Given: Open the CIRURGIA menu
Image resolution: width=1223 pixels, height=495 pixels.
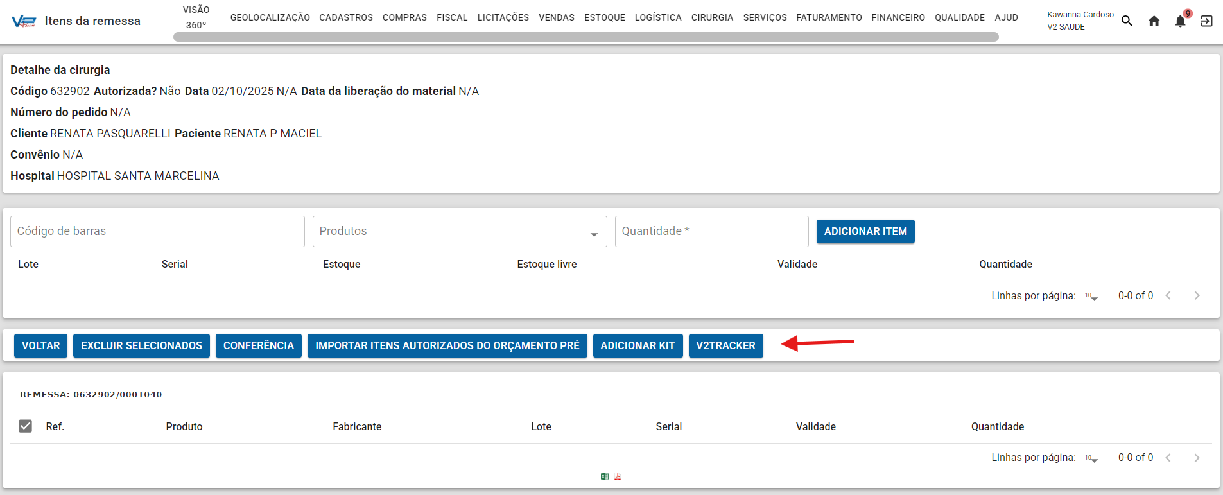Looking at the screenshot, I should coord(712,17).
